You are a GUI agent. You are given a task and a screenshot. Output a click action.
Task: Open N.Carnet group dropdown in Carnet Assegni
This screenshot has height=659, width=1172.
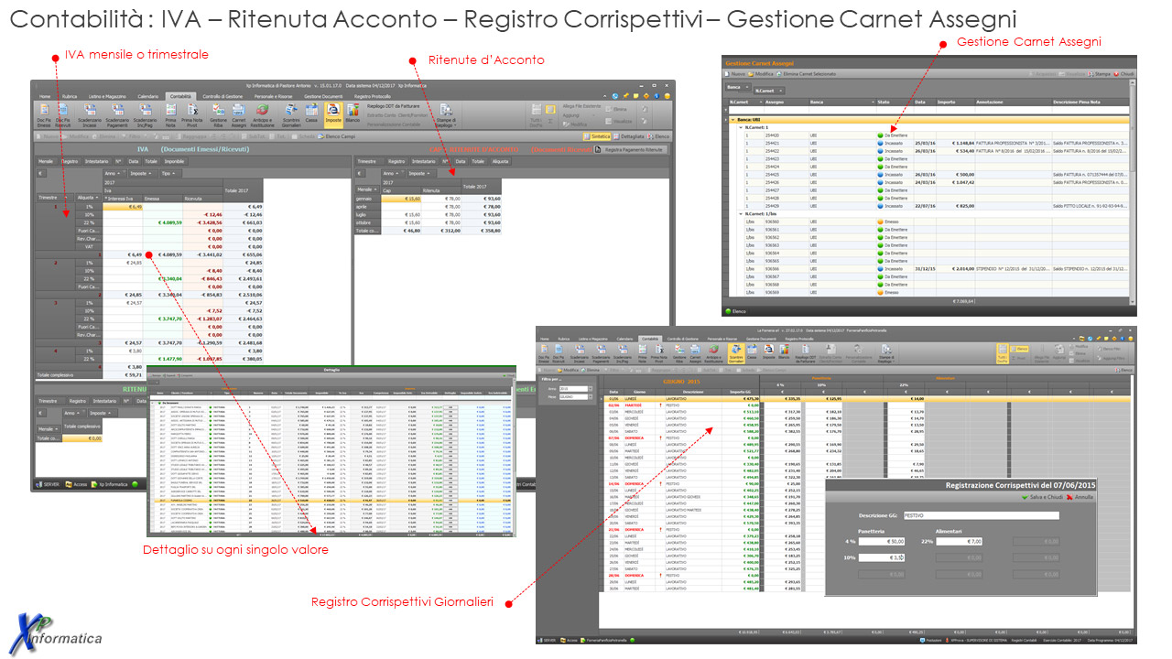click(x=769, y=91)
